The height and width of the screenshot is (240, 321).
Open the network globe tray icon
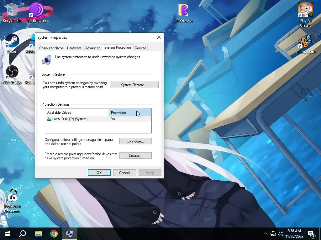[x=273, y=234]
